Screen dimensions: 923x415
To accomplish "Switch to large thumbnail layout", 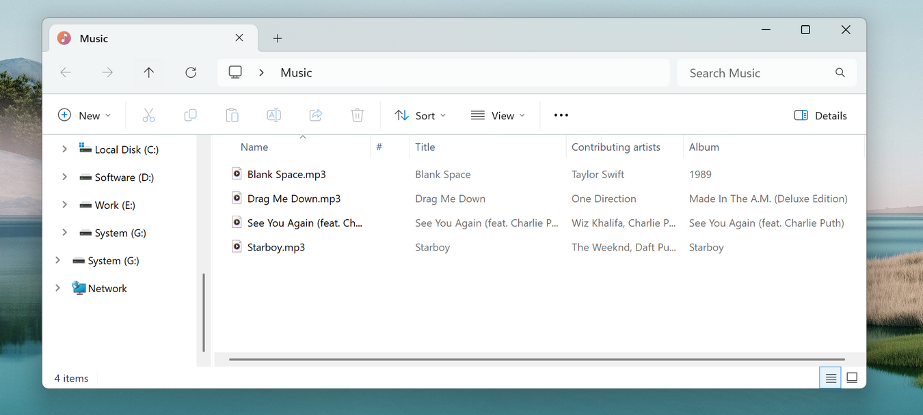I will point(852,377).
